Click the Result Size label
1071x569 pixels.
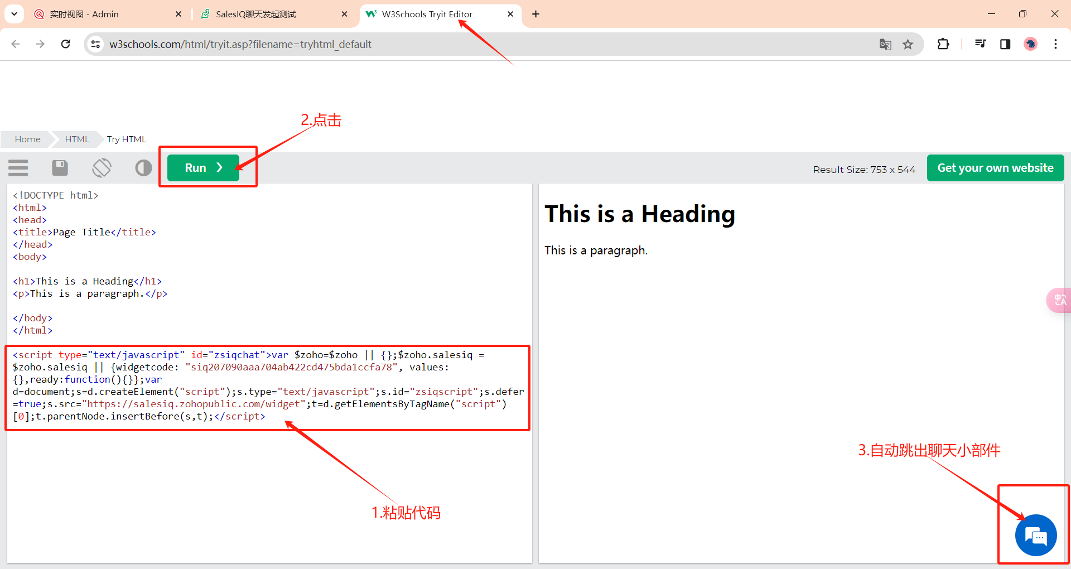click(x=864, y=169)
